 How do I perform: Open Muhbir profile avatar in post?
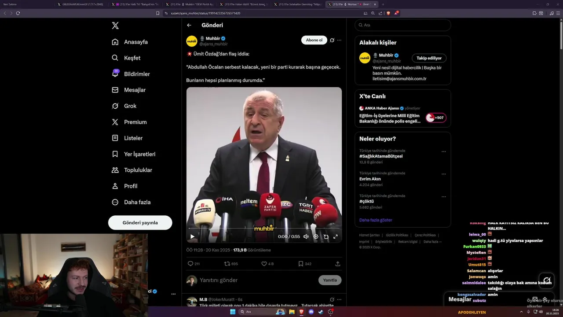[x=192, y=41]
